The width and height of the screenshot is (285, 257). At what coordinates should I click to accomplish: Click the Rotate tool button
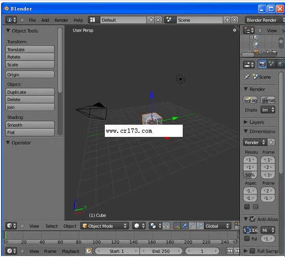pos(30,57)
